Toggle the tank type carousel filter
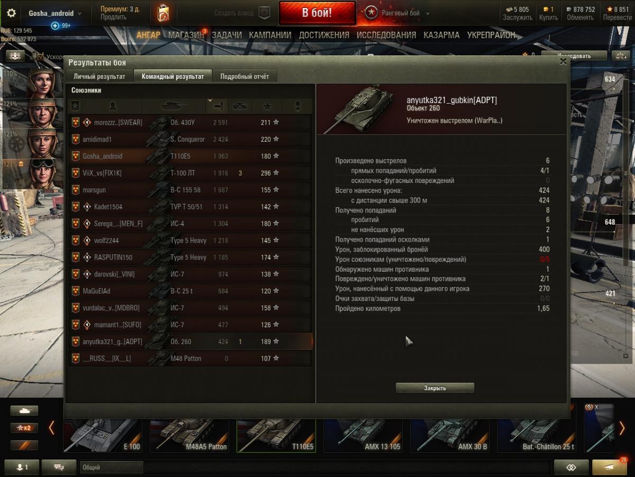The height and width of the screenshot is (477, 635). (x=24, y=411)
